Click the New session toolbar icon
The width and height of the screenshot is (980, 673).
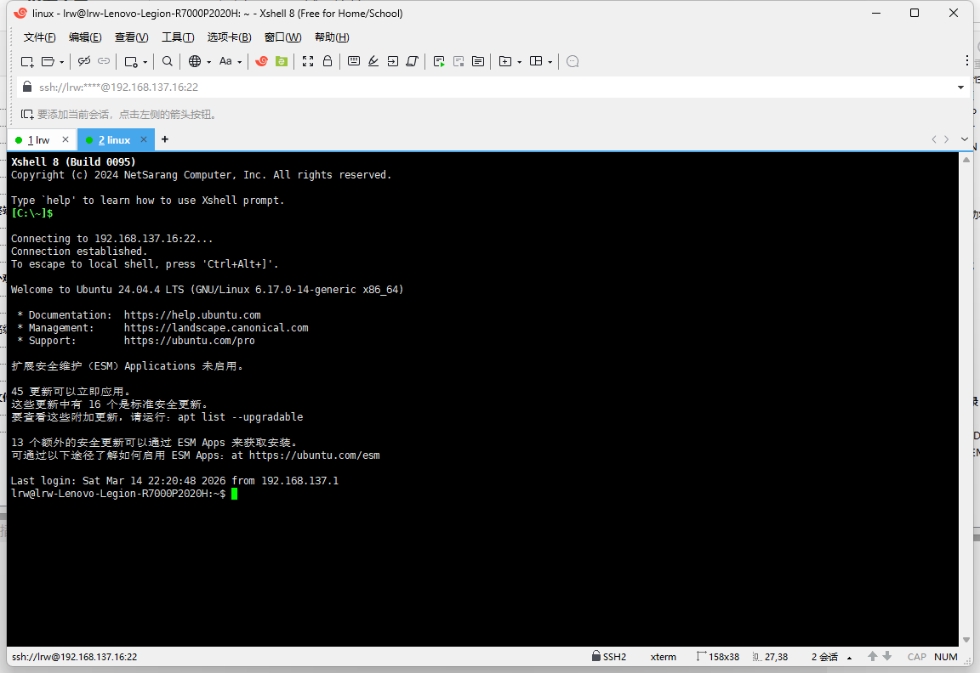tap(27, 61)
